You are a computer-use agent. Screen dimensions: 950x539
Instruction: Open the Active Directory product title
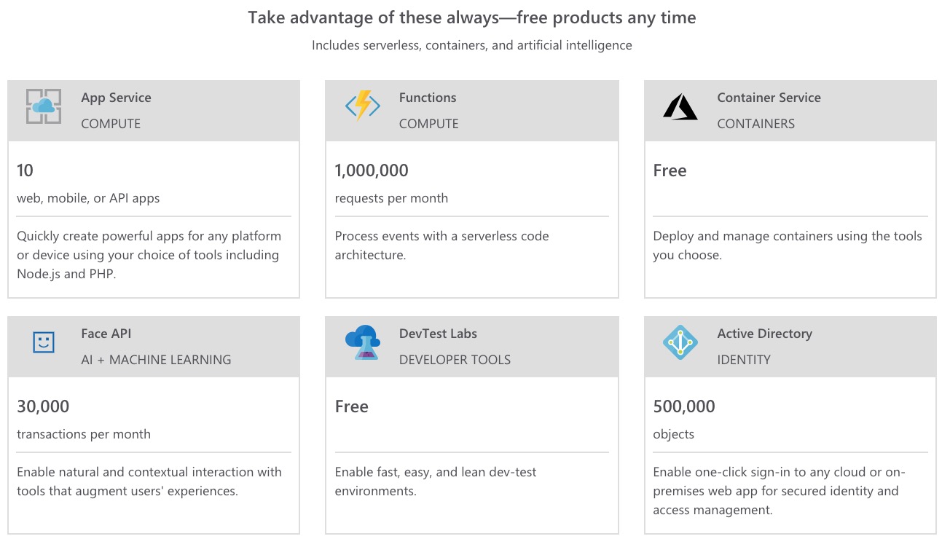point(764,334)
